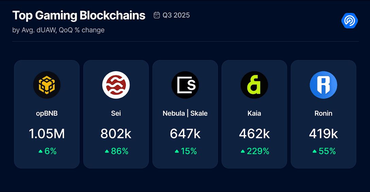
Task: Click the 802k value on Sei card
Action: (116, 134)
